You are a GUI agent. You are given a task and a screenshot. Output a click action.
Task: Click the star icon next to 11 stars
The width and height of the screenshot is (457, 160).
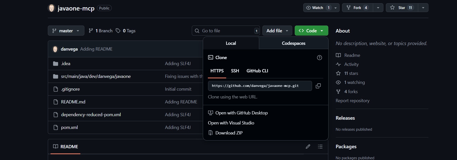point(338,73)
